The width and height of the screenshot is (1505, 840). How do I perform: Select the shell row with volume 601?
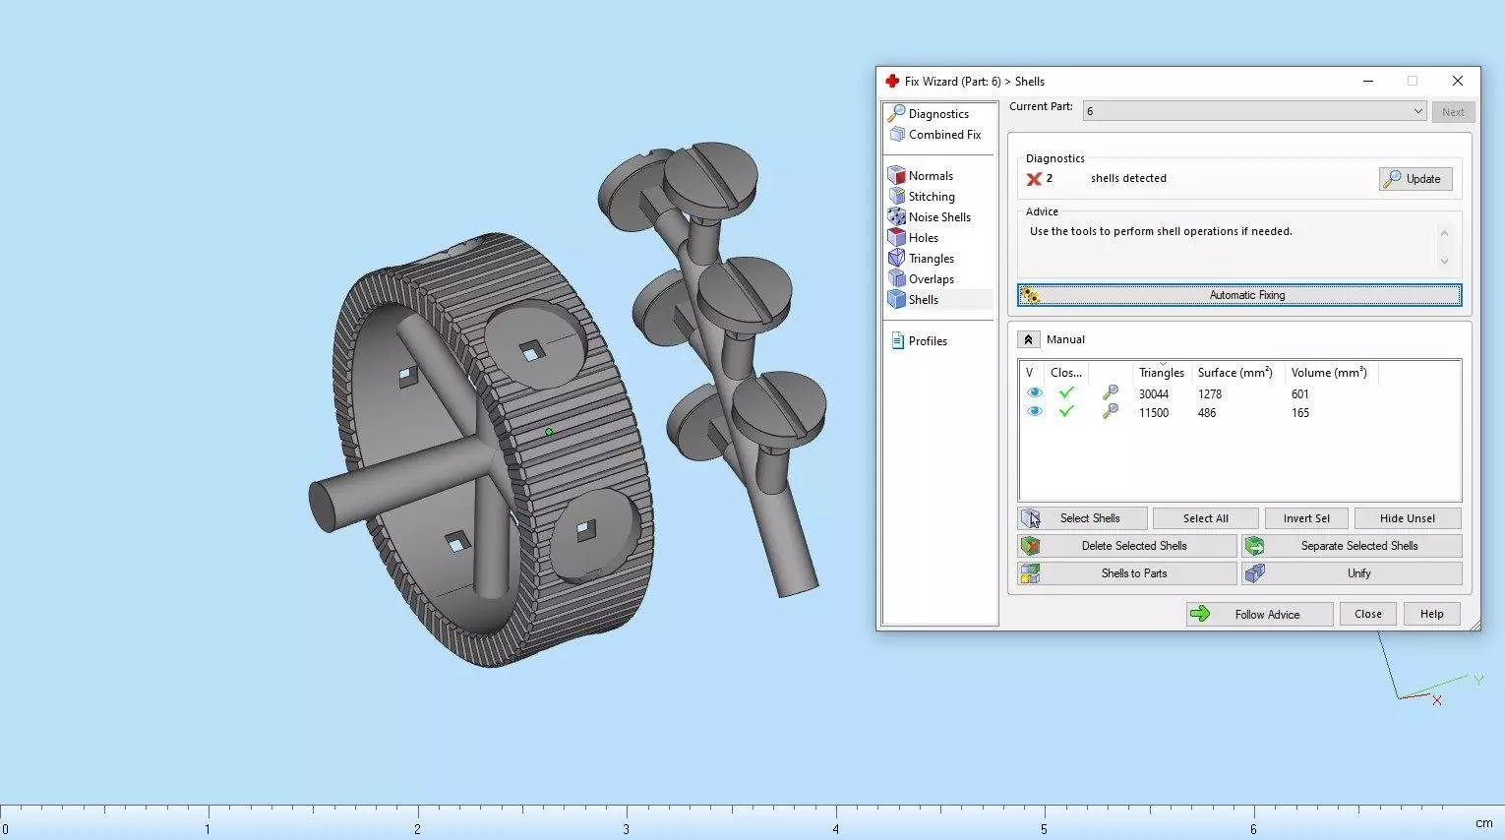point(1239,394)
